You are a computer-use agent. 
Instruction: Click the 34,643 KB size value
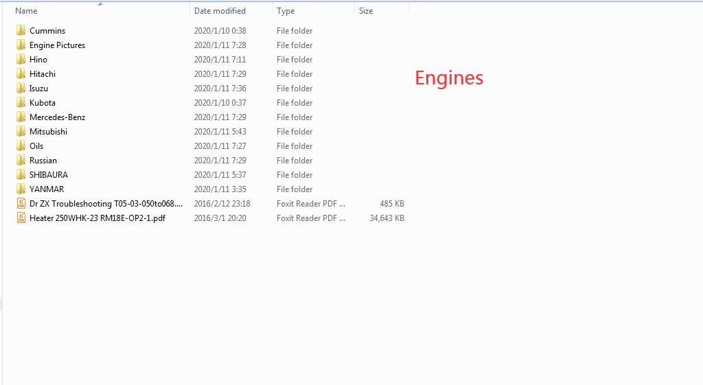(x=387, y=218)
